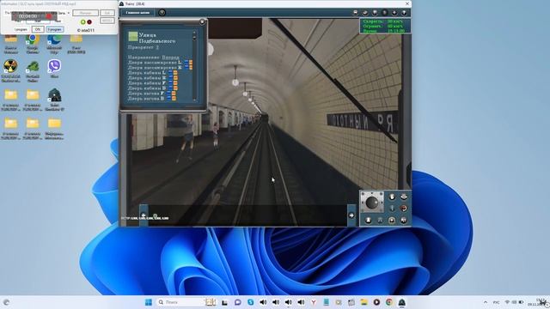Viewport: 550px width, 309px height.
Task: Open the Trainz tunnel desktop shortcut
Action: click(54, 100)
